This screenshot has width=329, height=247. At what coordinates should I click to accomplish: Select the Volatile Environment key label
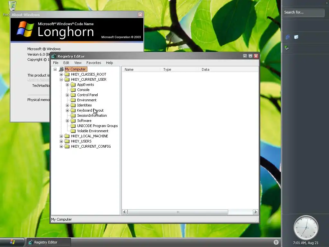(x=93, y=131)
